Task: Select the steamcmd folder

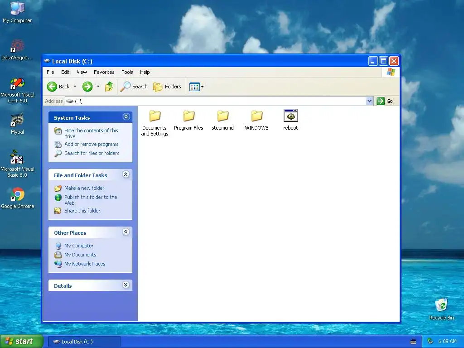Action: pyautogui.click(x=222, y=120)
